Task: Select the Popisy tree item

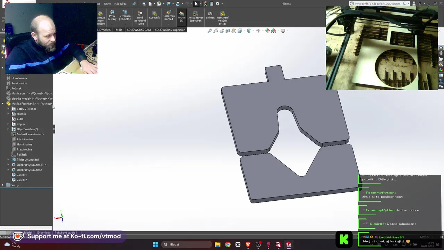Action: (21, 124)
